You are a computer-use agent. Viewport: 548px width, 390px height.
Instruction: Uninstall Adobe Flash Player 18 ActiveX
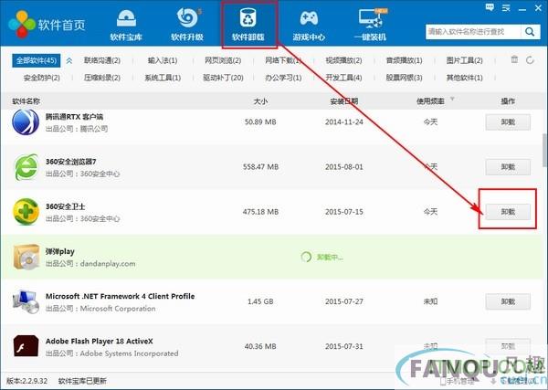click(508, 346)
